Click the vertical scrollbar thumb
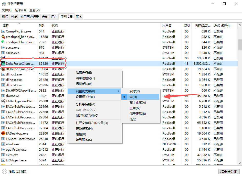This screenshot has height=177, width=242. pyautogui.click(x=240, y=45)
